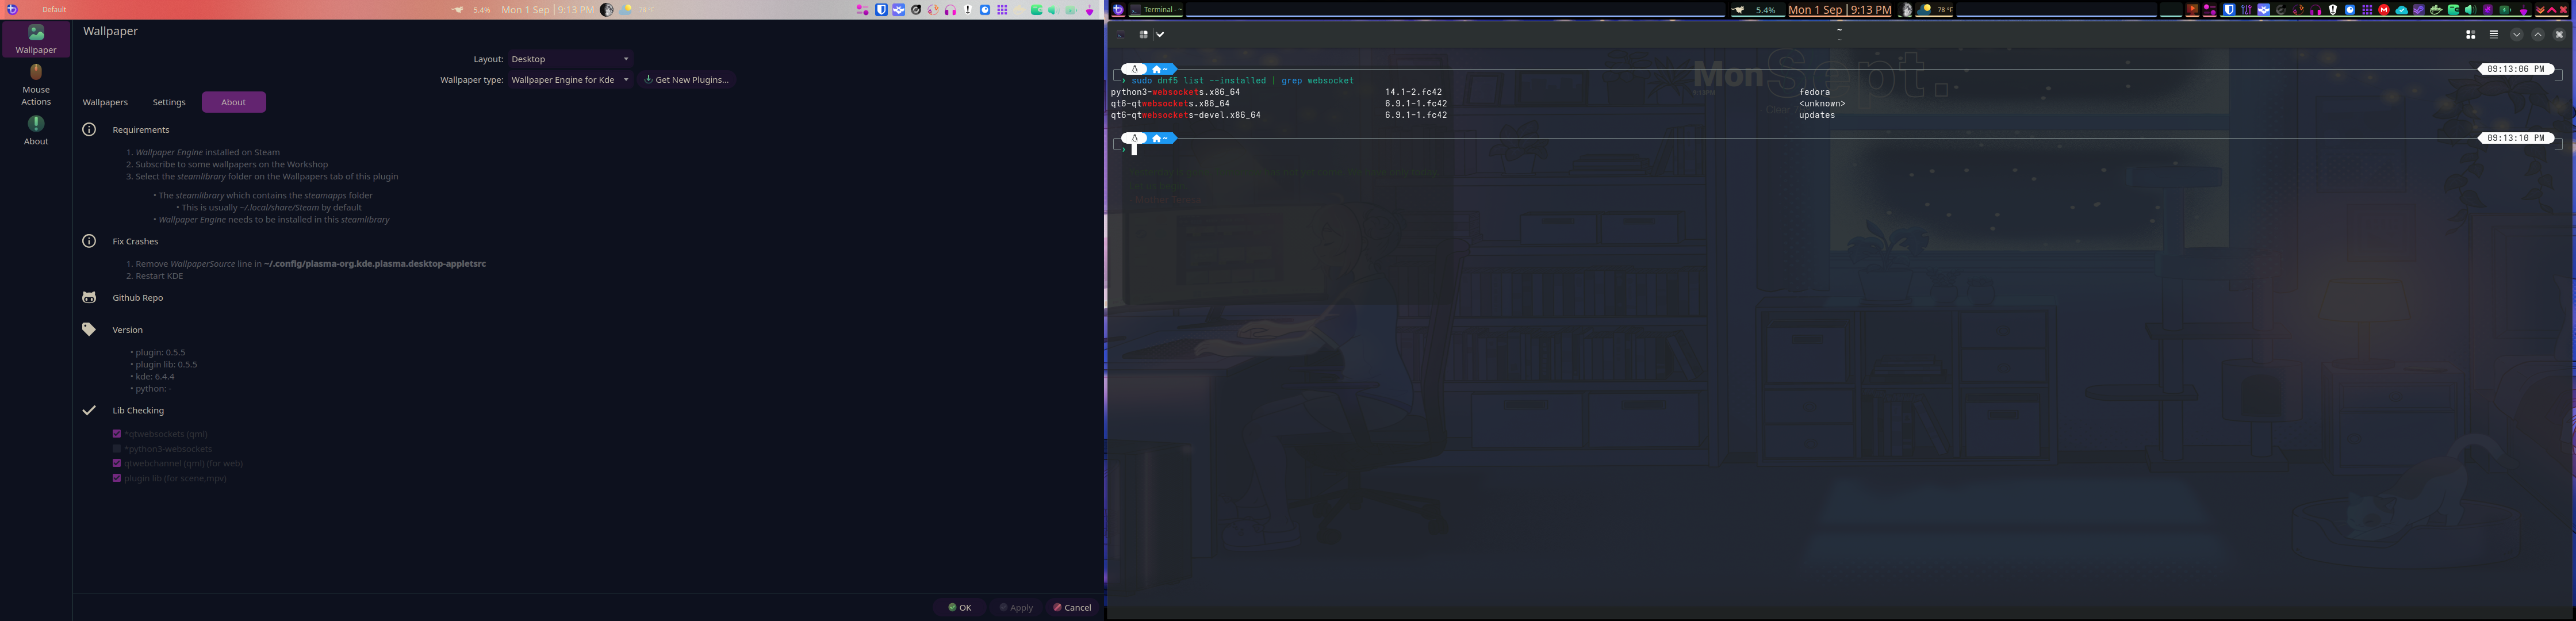The image size is (2576, 621).
Task: Expand the terminal new-tab chevron dropdown
Action: pyautogui.click(x=1160, y=34)
